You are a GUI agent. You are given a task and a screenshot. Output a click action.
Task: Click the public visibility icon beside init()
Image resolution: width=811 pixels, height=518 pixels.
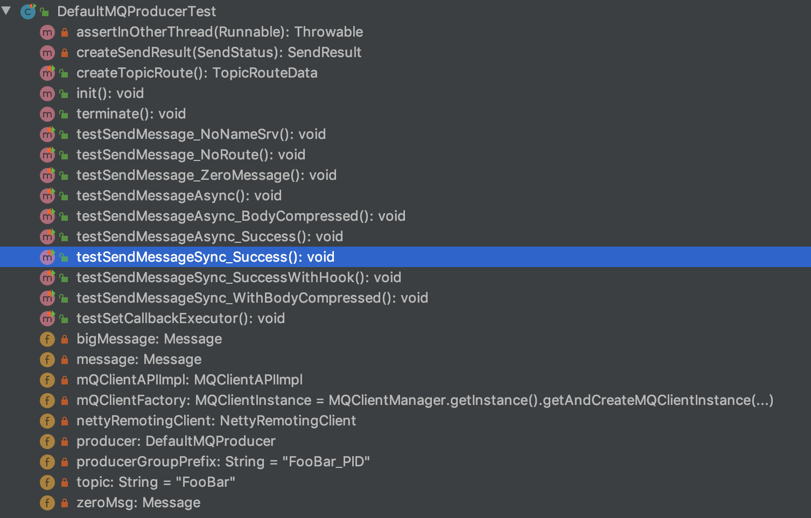(x=64, y=94)
